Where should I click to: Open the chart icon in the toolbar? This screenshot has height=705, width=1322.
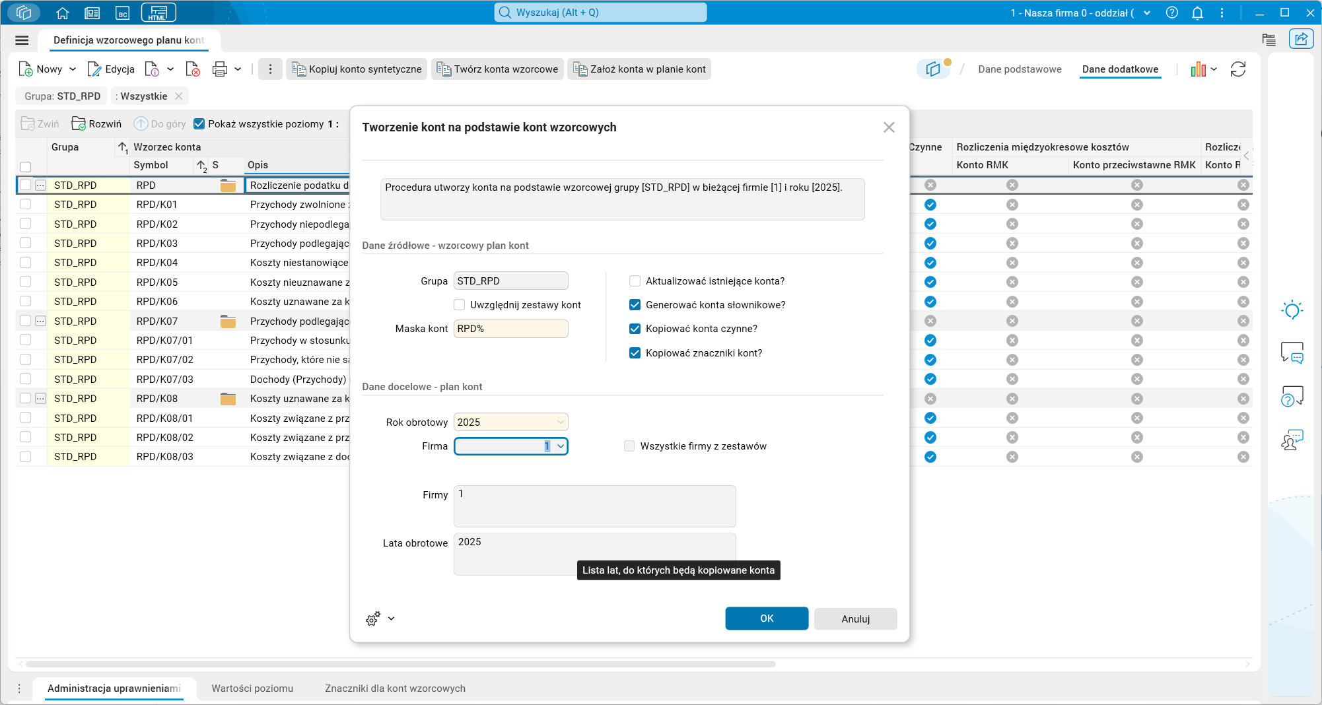coord(1198,69)
